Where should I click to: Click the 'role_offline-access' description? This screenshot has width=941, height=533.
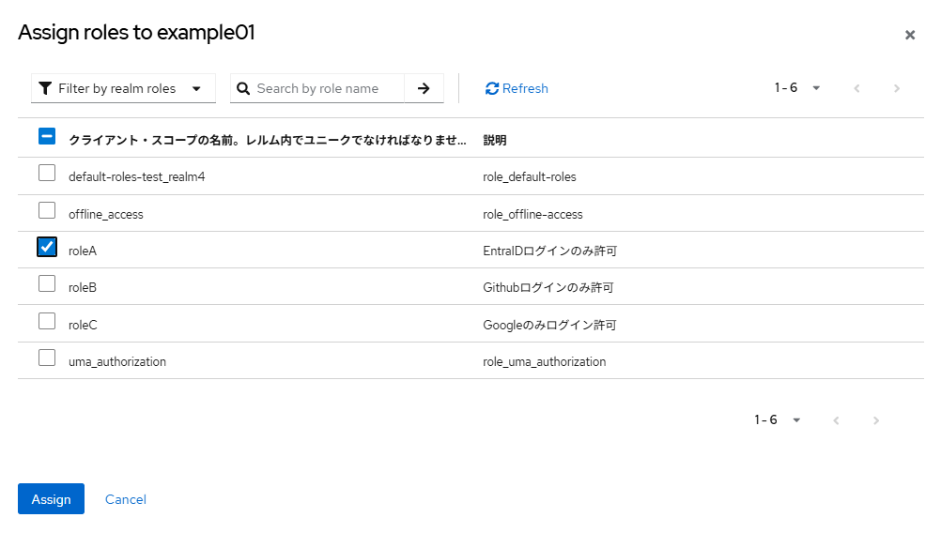pyautogui.click(x=532, y=215)
